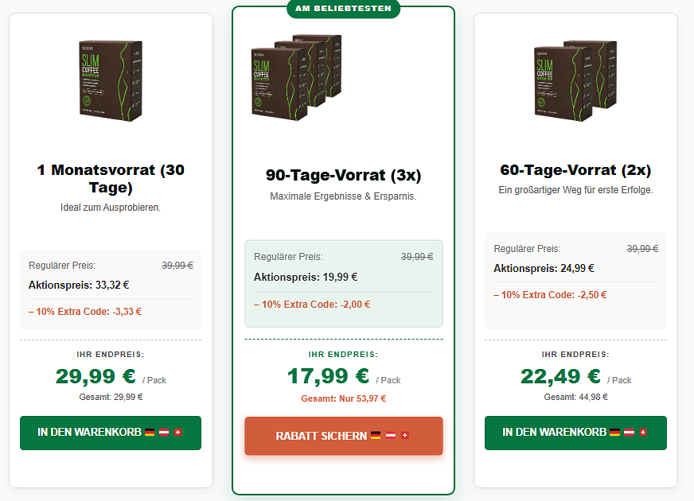Add 60-Tage-Vorrat to Warenkorb
This screenshot has width=694, height=501.
tap(575, 433)
